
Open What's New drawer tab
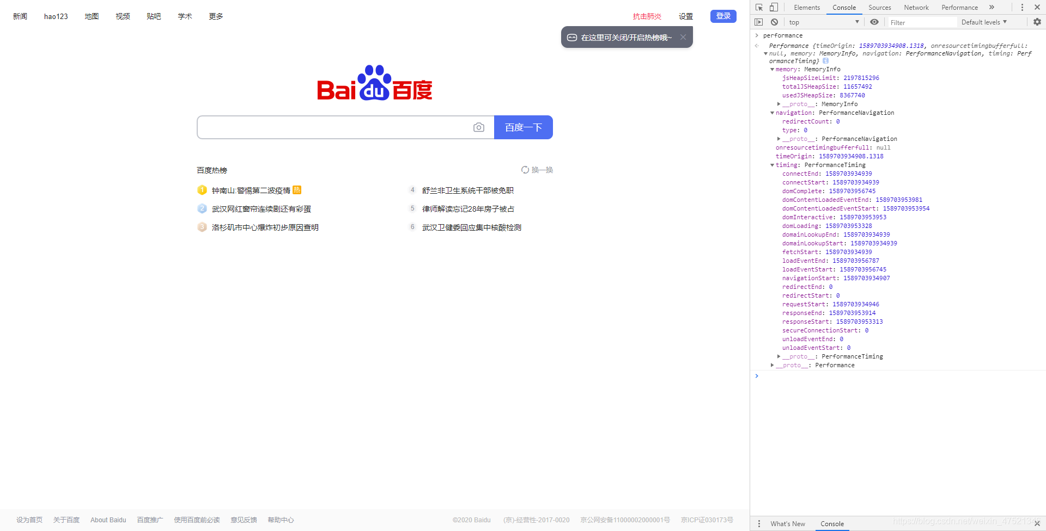click(x=788, y=524)
